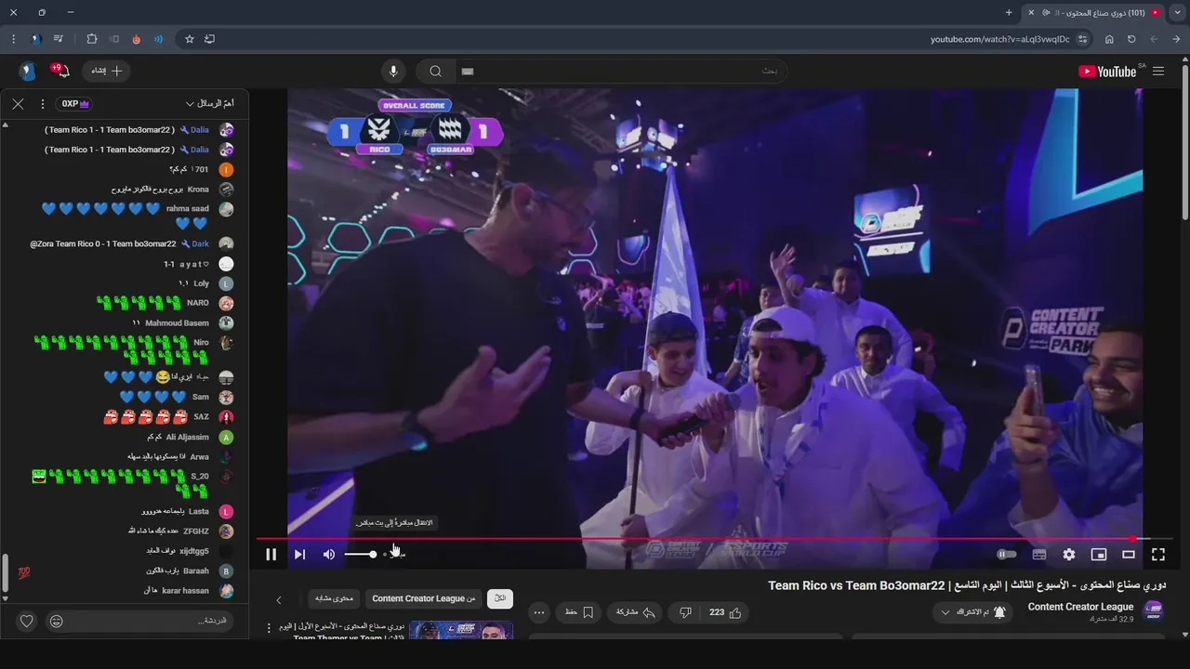Click 'Ali Aljassim' chat username

pyautogui.click(x=187, y=437)
